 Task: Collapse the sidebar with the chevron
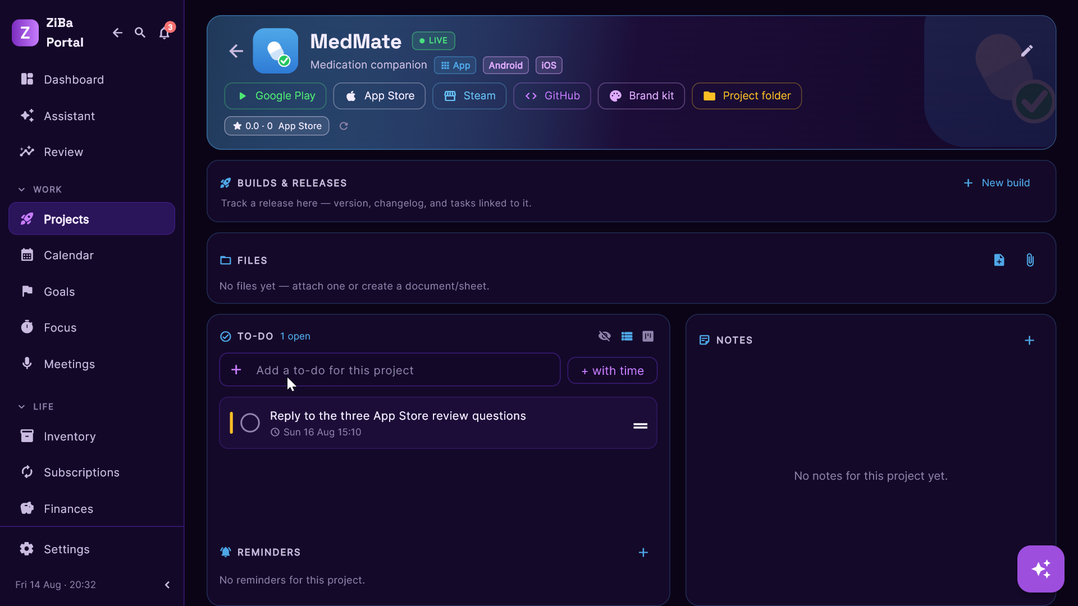point(167,585)
